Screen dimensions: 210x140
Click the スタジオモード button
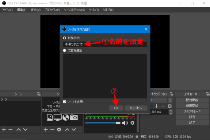click(192, 111)
